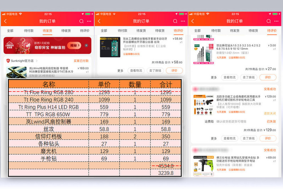Click 查看物流 for the tap-and-die set order
Viewport: 283px width, 189px height.
pyautogui.click(x=135, y=71)
